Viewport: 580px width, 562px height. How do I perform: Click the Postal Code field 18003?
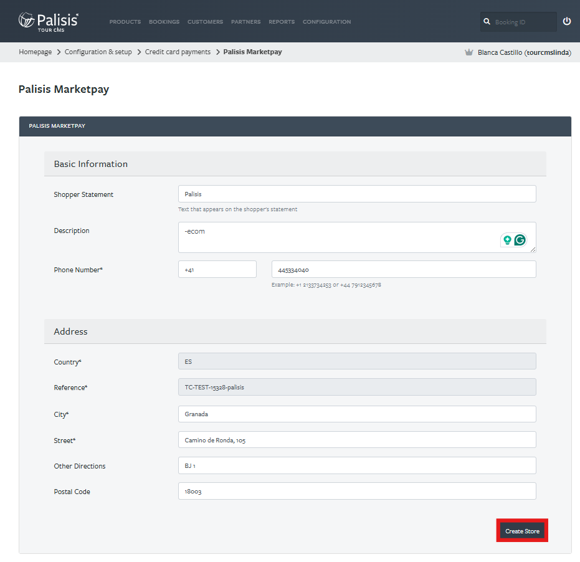tap(357, 491)
